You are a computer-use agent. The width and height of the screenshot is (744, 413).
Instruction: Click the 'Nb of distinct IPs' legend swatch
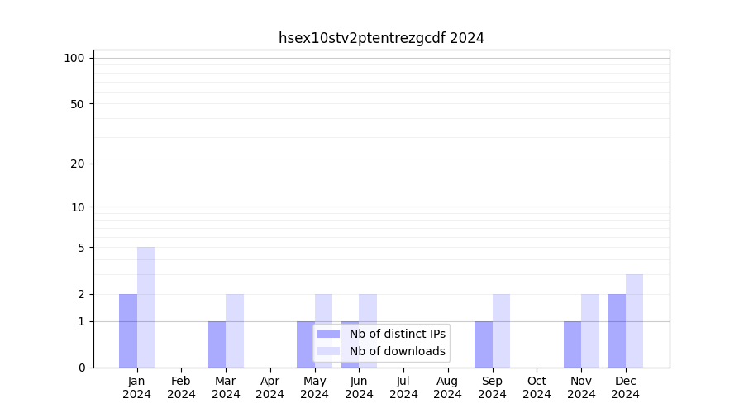[328, 334]
